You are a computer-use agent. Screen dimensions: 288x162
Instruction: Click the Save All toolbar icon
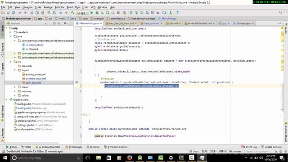(x=8, y=13)
